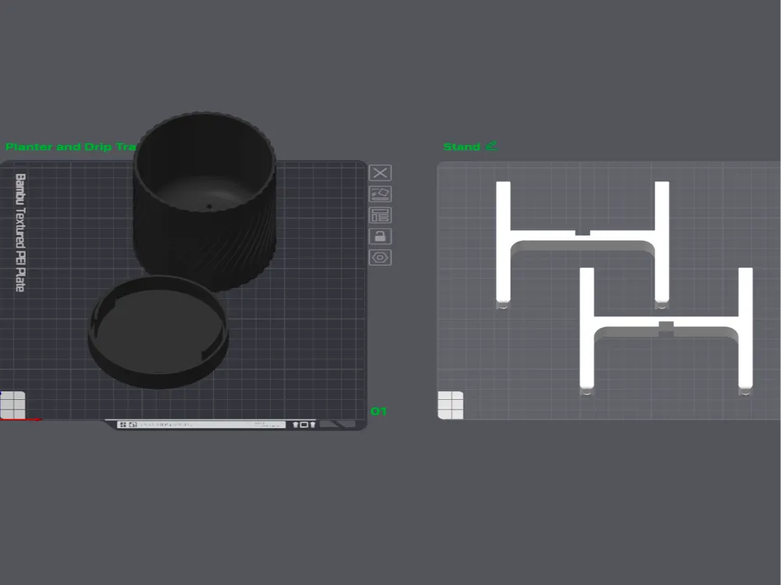Image resolution: width=781 pixels, height=585 pixels.
Task: Remove plate 01 with the X icon
Action: 380,173
